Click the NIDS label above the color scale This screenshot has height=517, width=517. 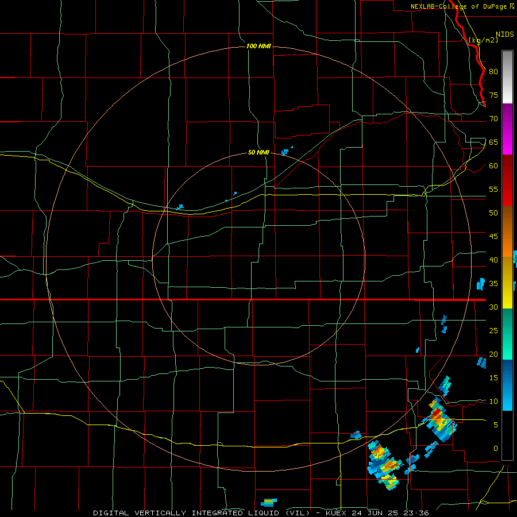[x=504, y=34]
